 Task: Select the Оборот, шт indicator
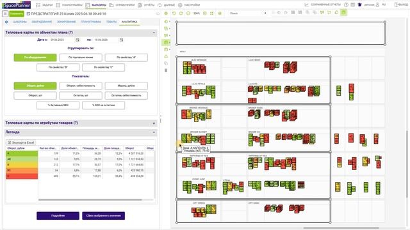(35, 95)
